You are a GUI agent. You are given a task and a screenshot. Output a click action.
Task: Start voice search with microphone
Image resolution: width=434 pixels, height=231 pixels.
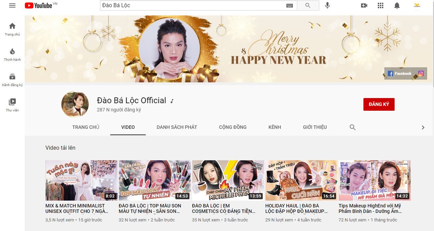[x=327, y=5]
